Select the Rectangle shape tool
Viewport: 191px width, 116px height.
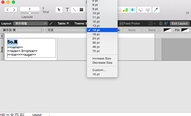tap(81, 10)
